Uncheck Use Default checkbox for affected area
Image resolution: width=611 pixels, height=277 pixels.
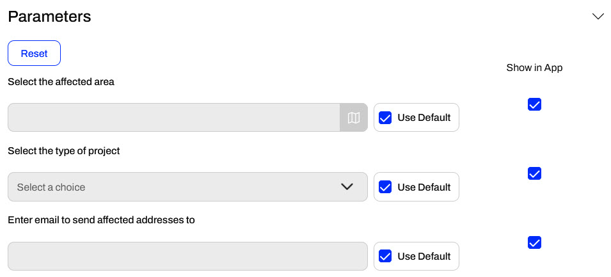click(x=385, y=118)
